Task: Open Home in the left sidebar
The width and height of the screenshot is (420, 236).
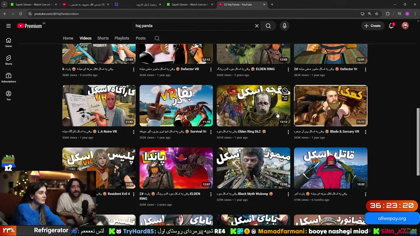Action: pos(9,42)
